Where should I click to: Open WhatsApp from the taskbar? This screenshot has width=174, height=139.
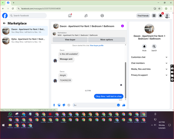[10, 114]
